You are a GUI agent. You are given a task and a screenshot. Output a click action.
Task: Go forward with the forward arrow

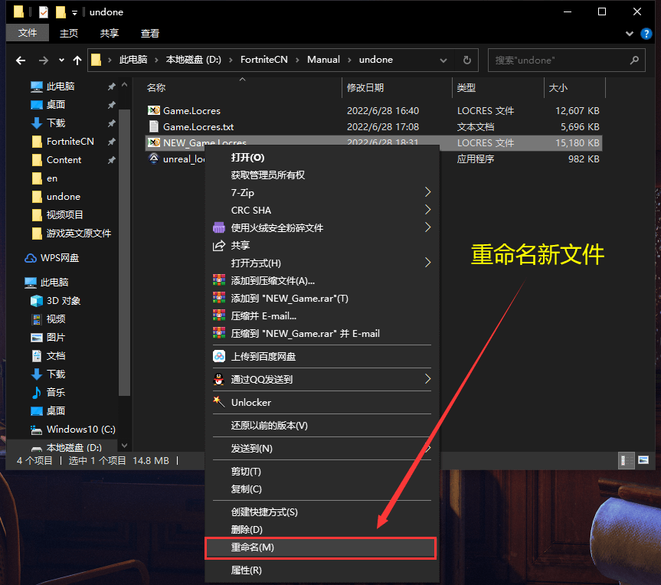43,60
